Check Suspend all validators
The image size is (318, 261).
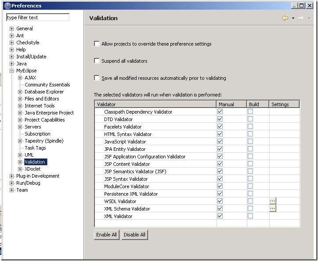tap(97, 61)
